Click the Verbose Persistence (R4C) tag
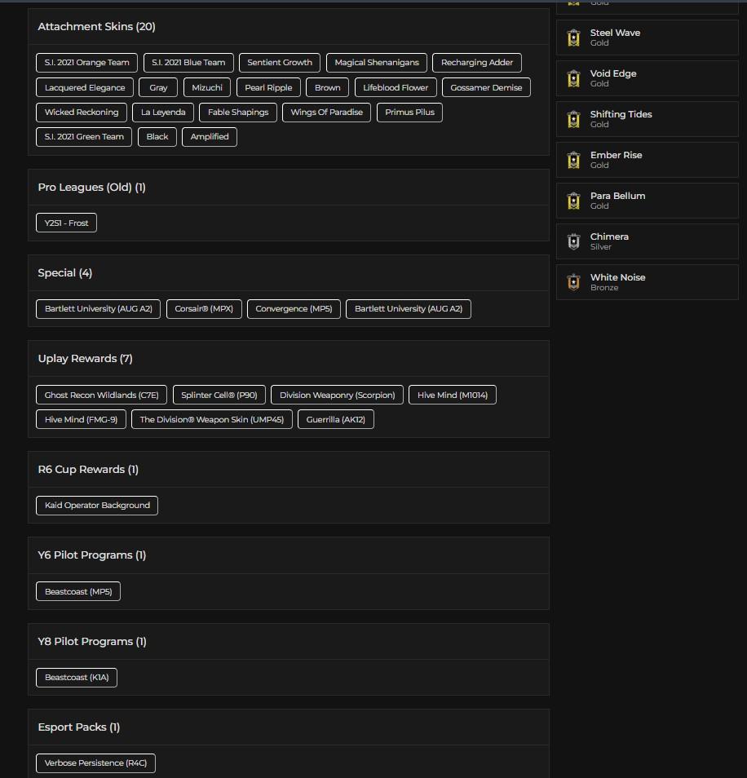This screenshot has height=778, width=747. click(x=95, y=763)
